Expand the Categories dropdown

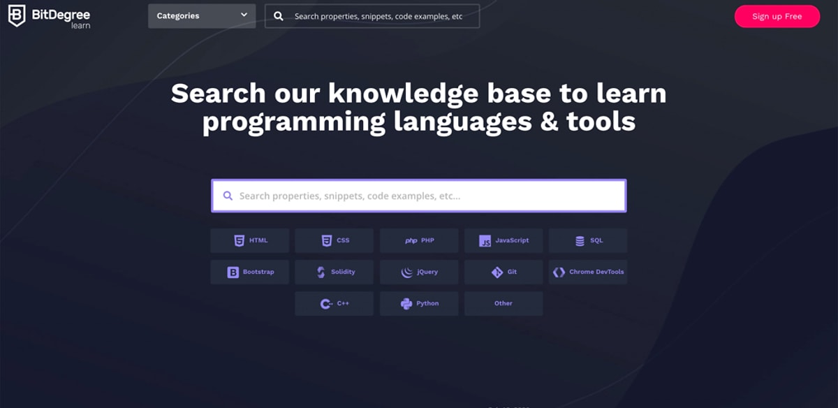click(201, 16)
